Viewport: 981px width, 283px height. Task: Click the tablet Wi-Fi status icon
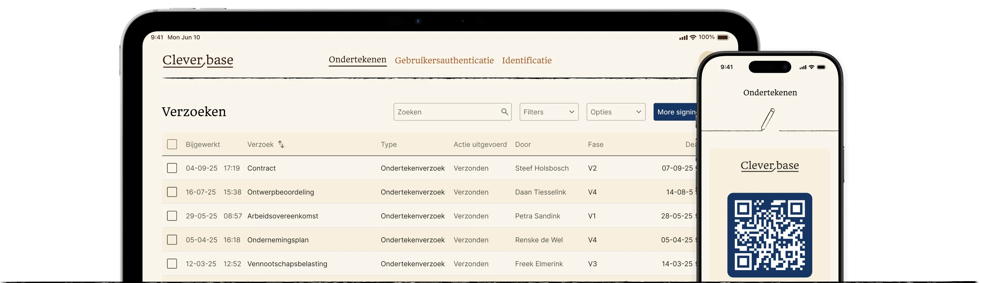tap(693, 37)
